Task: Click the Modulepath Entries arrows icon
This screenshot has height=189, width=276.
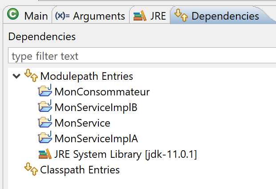Action: point(31,75)
